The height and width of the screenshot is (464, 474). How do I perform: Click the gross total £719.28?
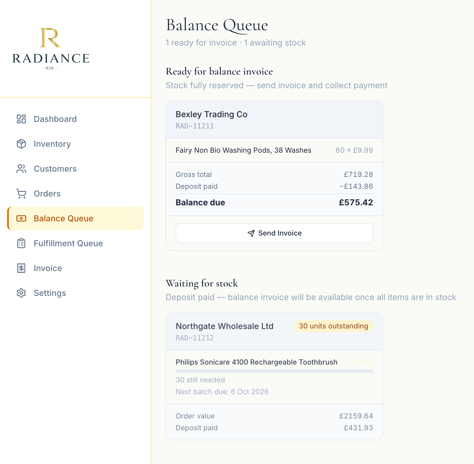(x=358, y=175)
